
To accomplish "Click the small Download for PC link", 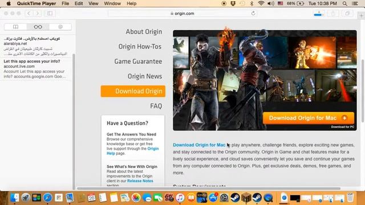I will pyautogui.click(x=342, y=127).
